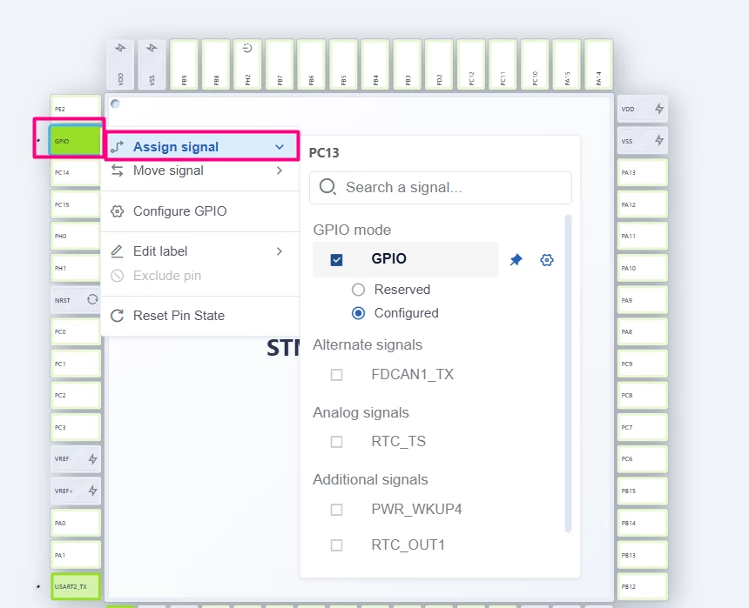This screenshot has height=608, width=749.
Task: Pick pin PA15 on top row
Action: 567,64
